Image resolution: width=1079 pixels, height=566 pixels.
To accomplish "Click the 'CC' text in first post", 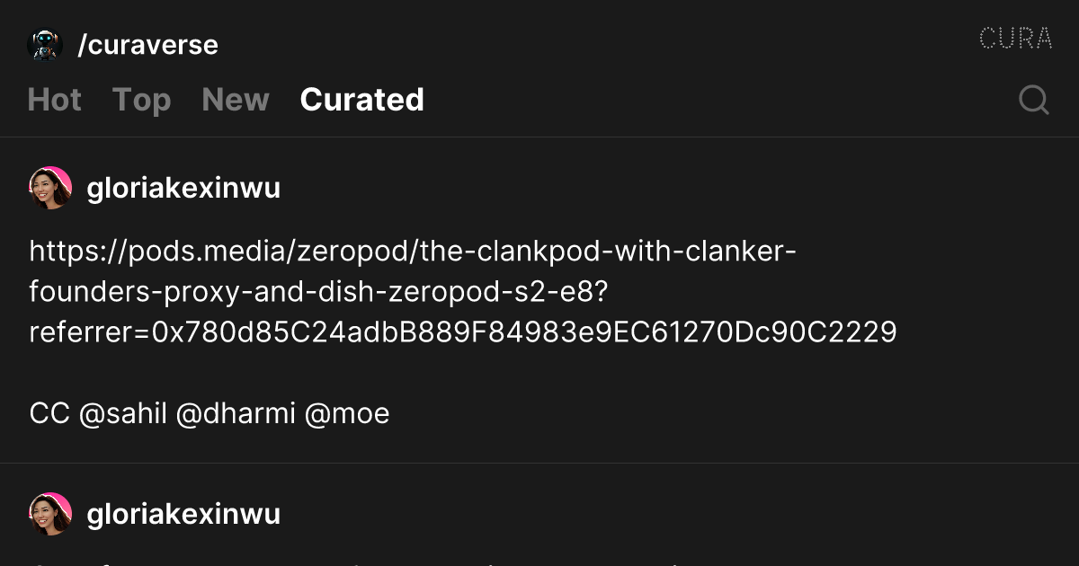I will [49, 413].
